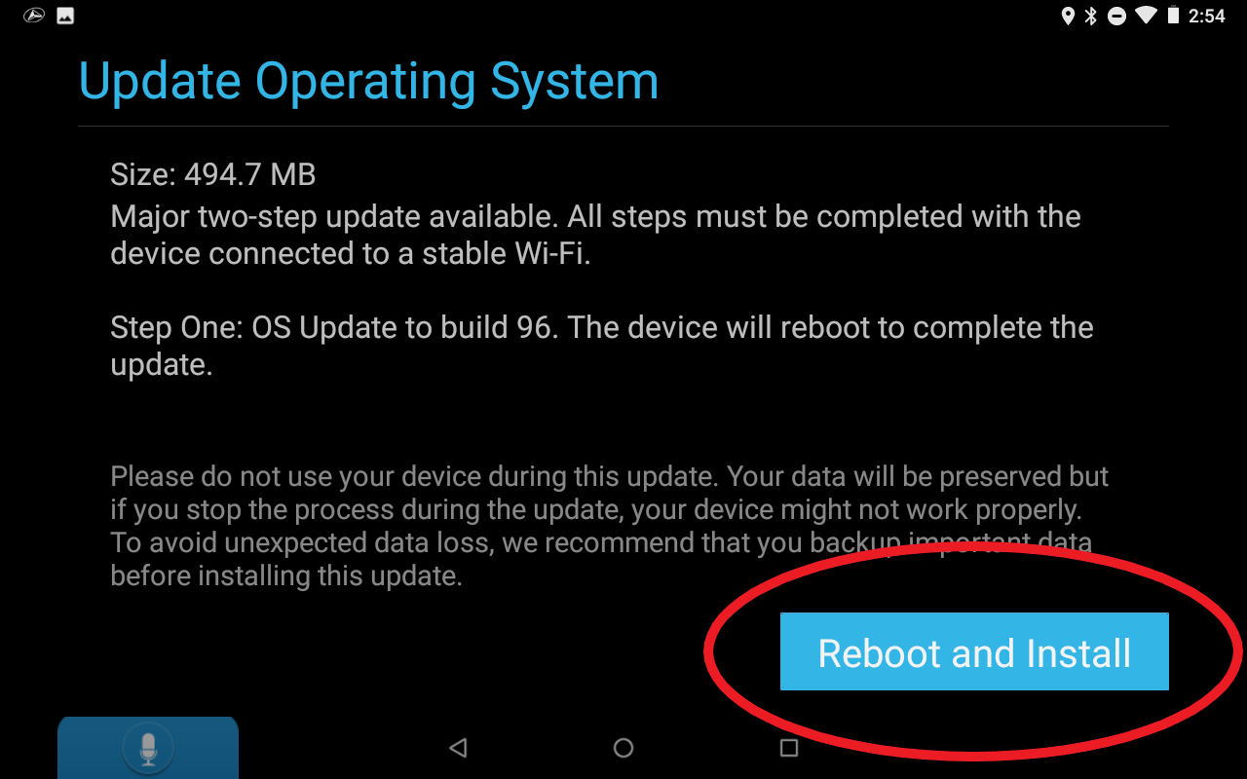The image size is (1247, 779).
Task: Open recent apps with the square button
Action: [789, 748]
